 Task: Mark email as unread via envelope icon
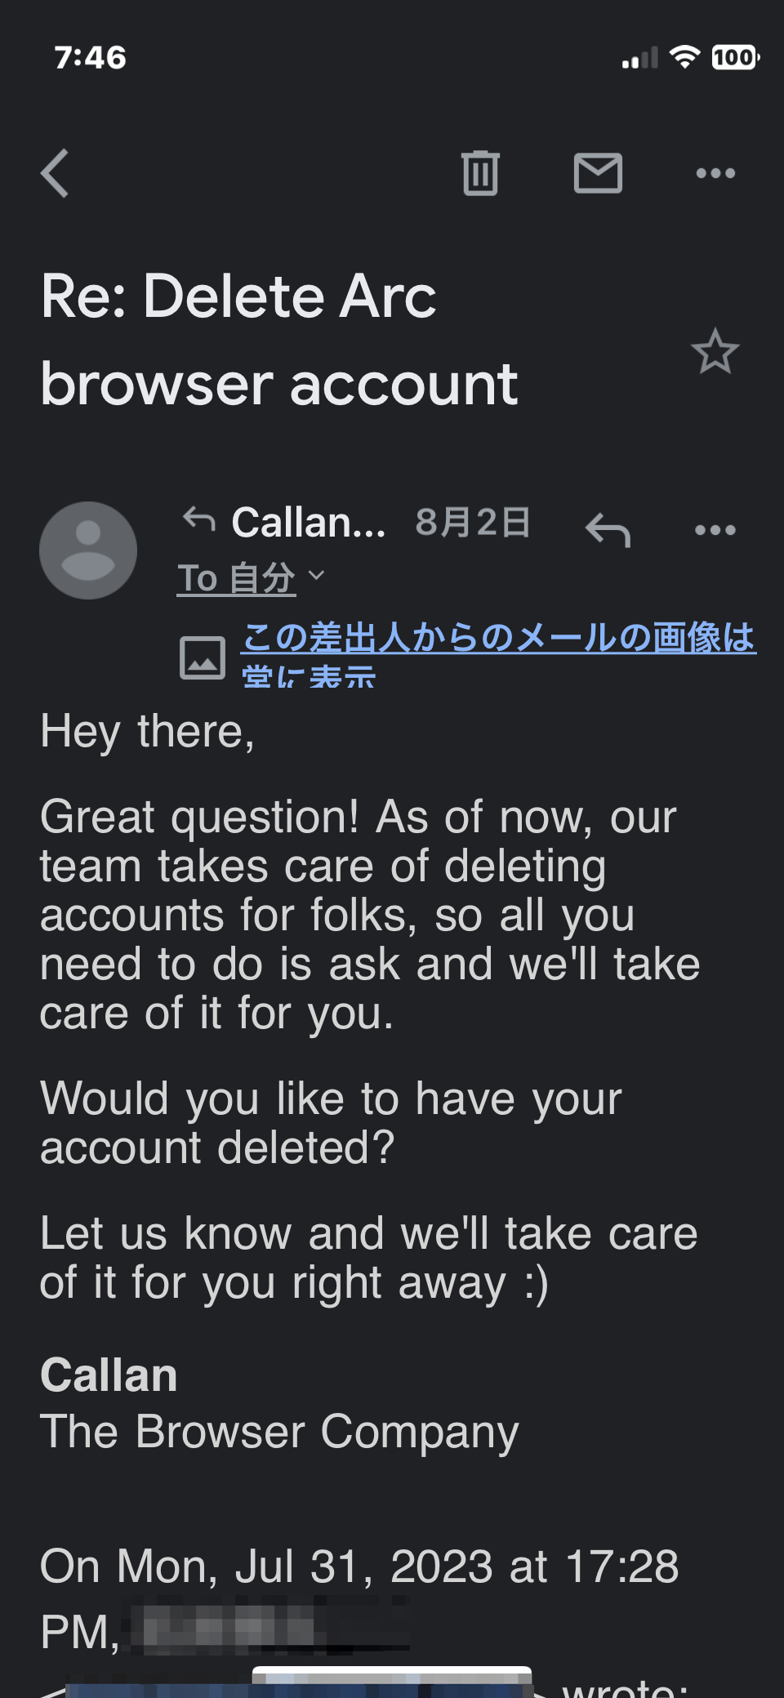tap(598, 173)
